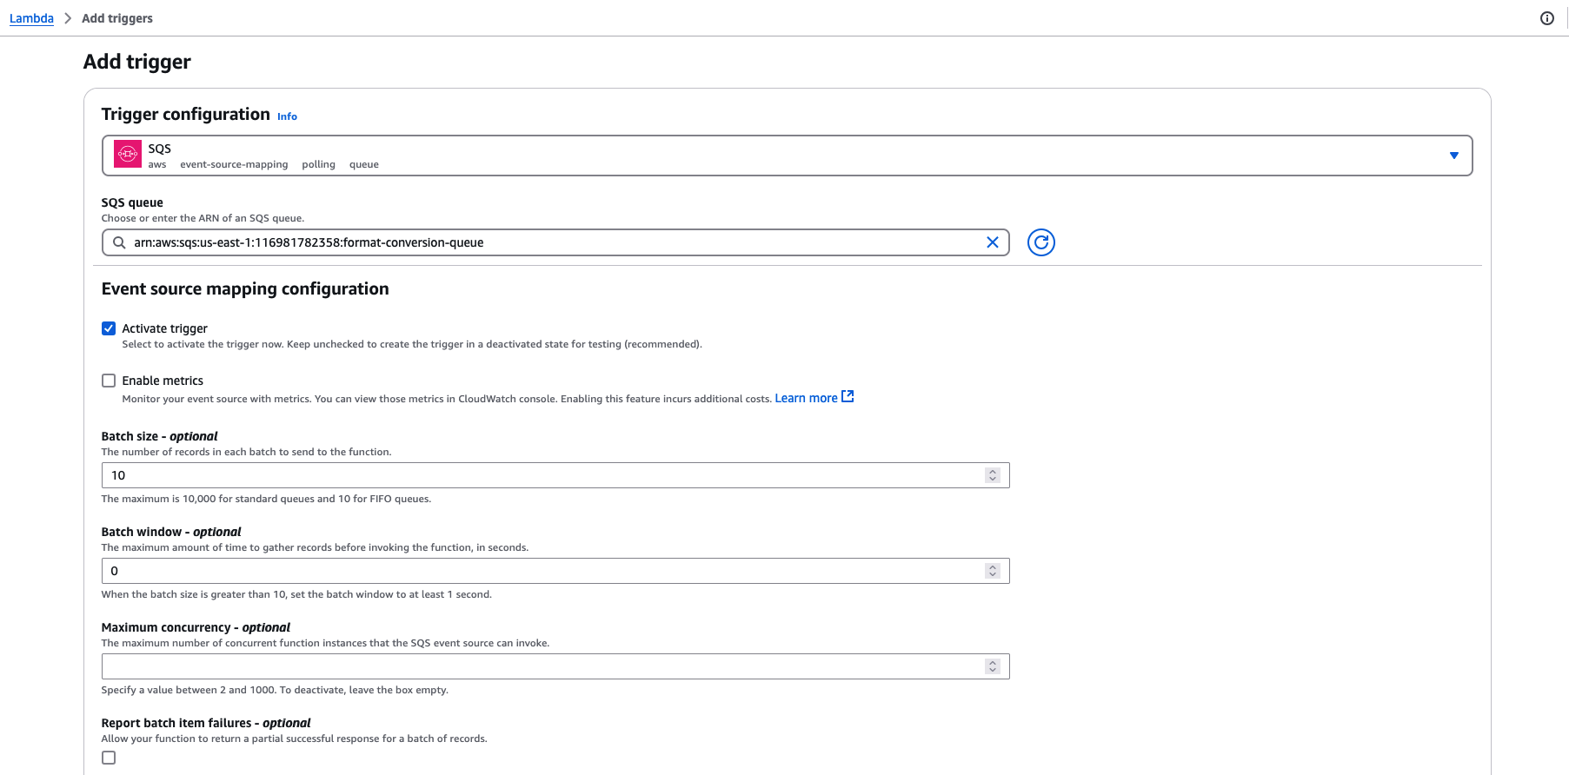Open Trigger configuration Info link
The width and height of the screenshot is (1569, 775).
(287, 116)
